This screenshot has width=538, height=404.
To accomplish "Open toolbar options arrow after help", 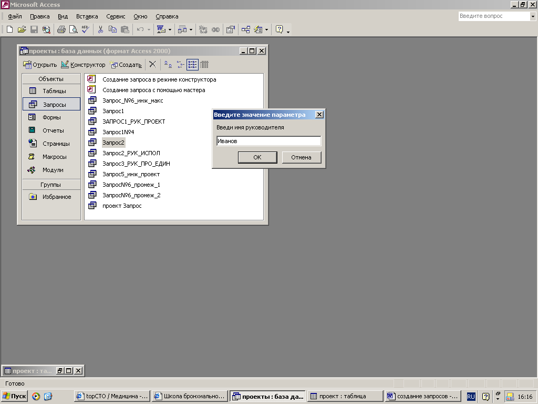I will click(x=288, y=31).
